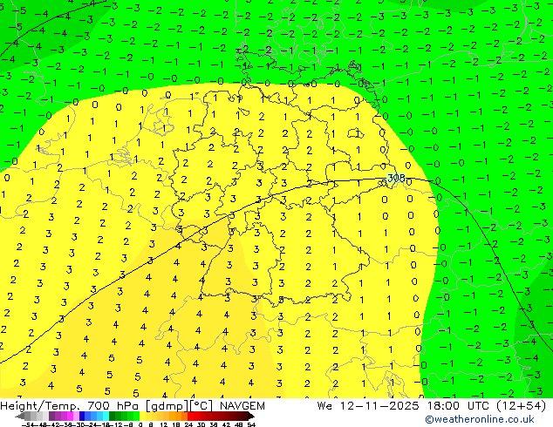
Task: Click the dark purple -42 °C legend swatch
Action: pyautogui.click(x=51, y=416)
